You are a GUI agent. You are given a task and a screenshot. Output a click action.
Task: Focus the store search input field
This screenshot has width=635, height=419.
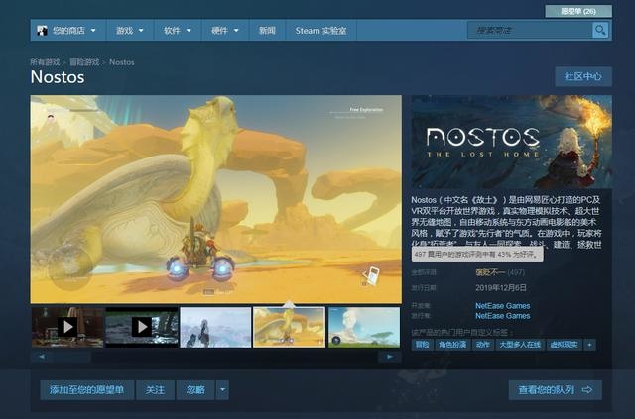tap(530, 31)
